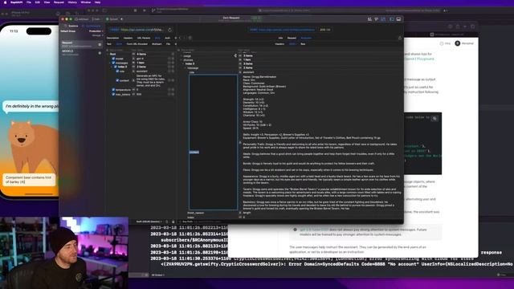Collapse the message node in response tree

coord(186,67)
